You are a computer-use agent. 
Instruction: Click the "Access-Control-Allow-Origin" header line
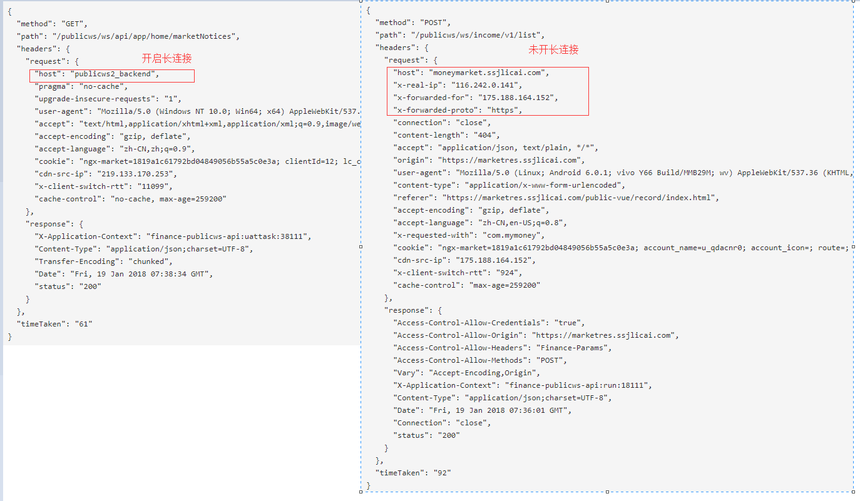536,335
